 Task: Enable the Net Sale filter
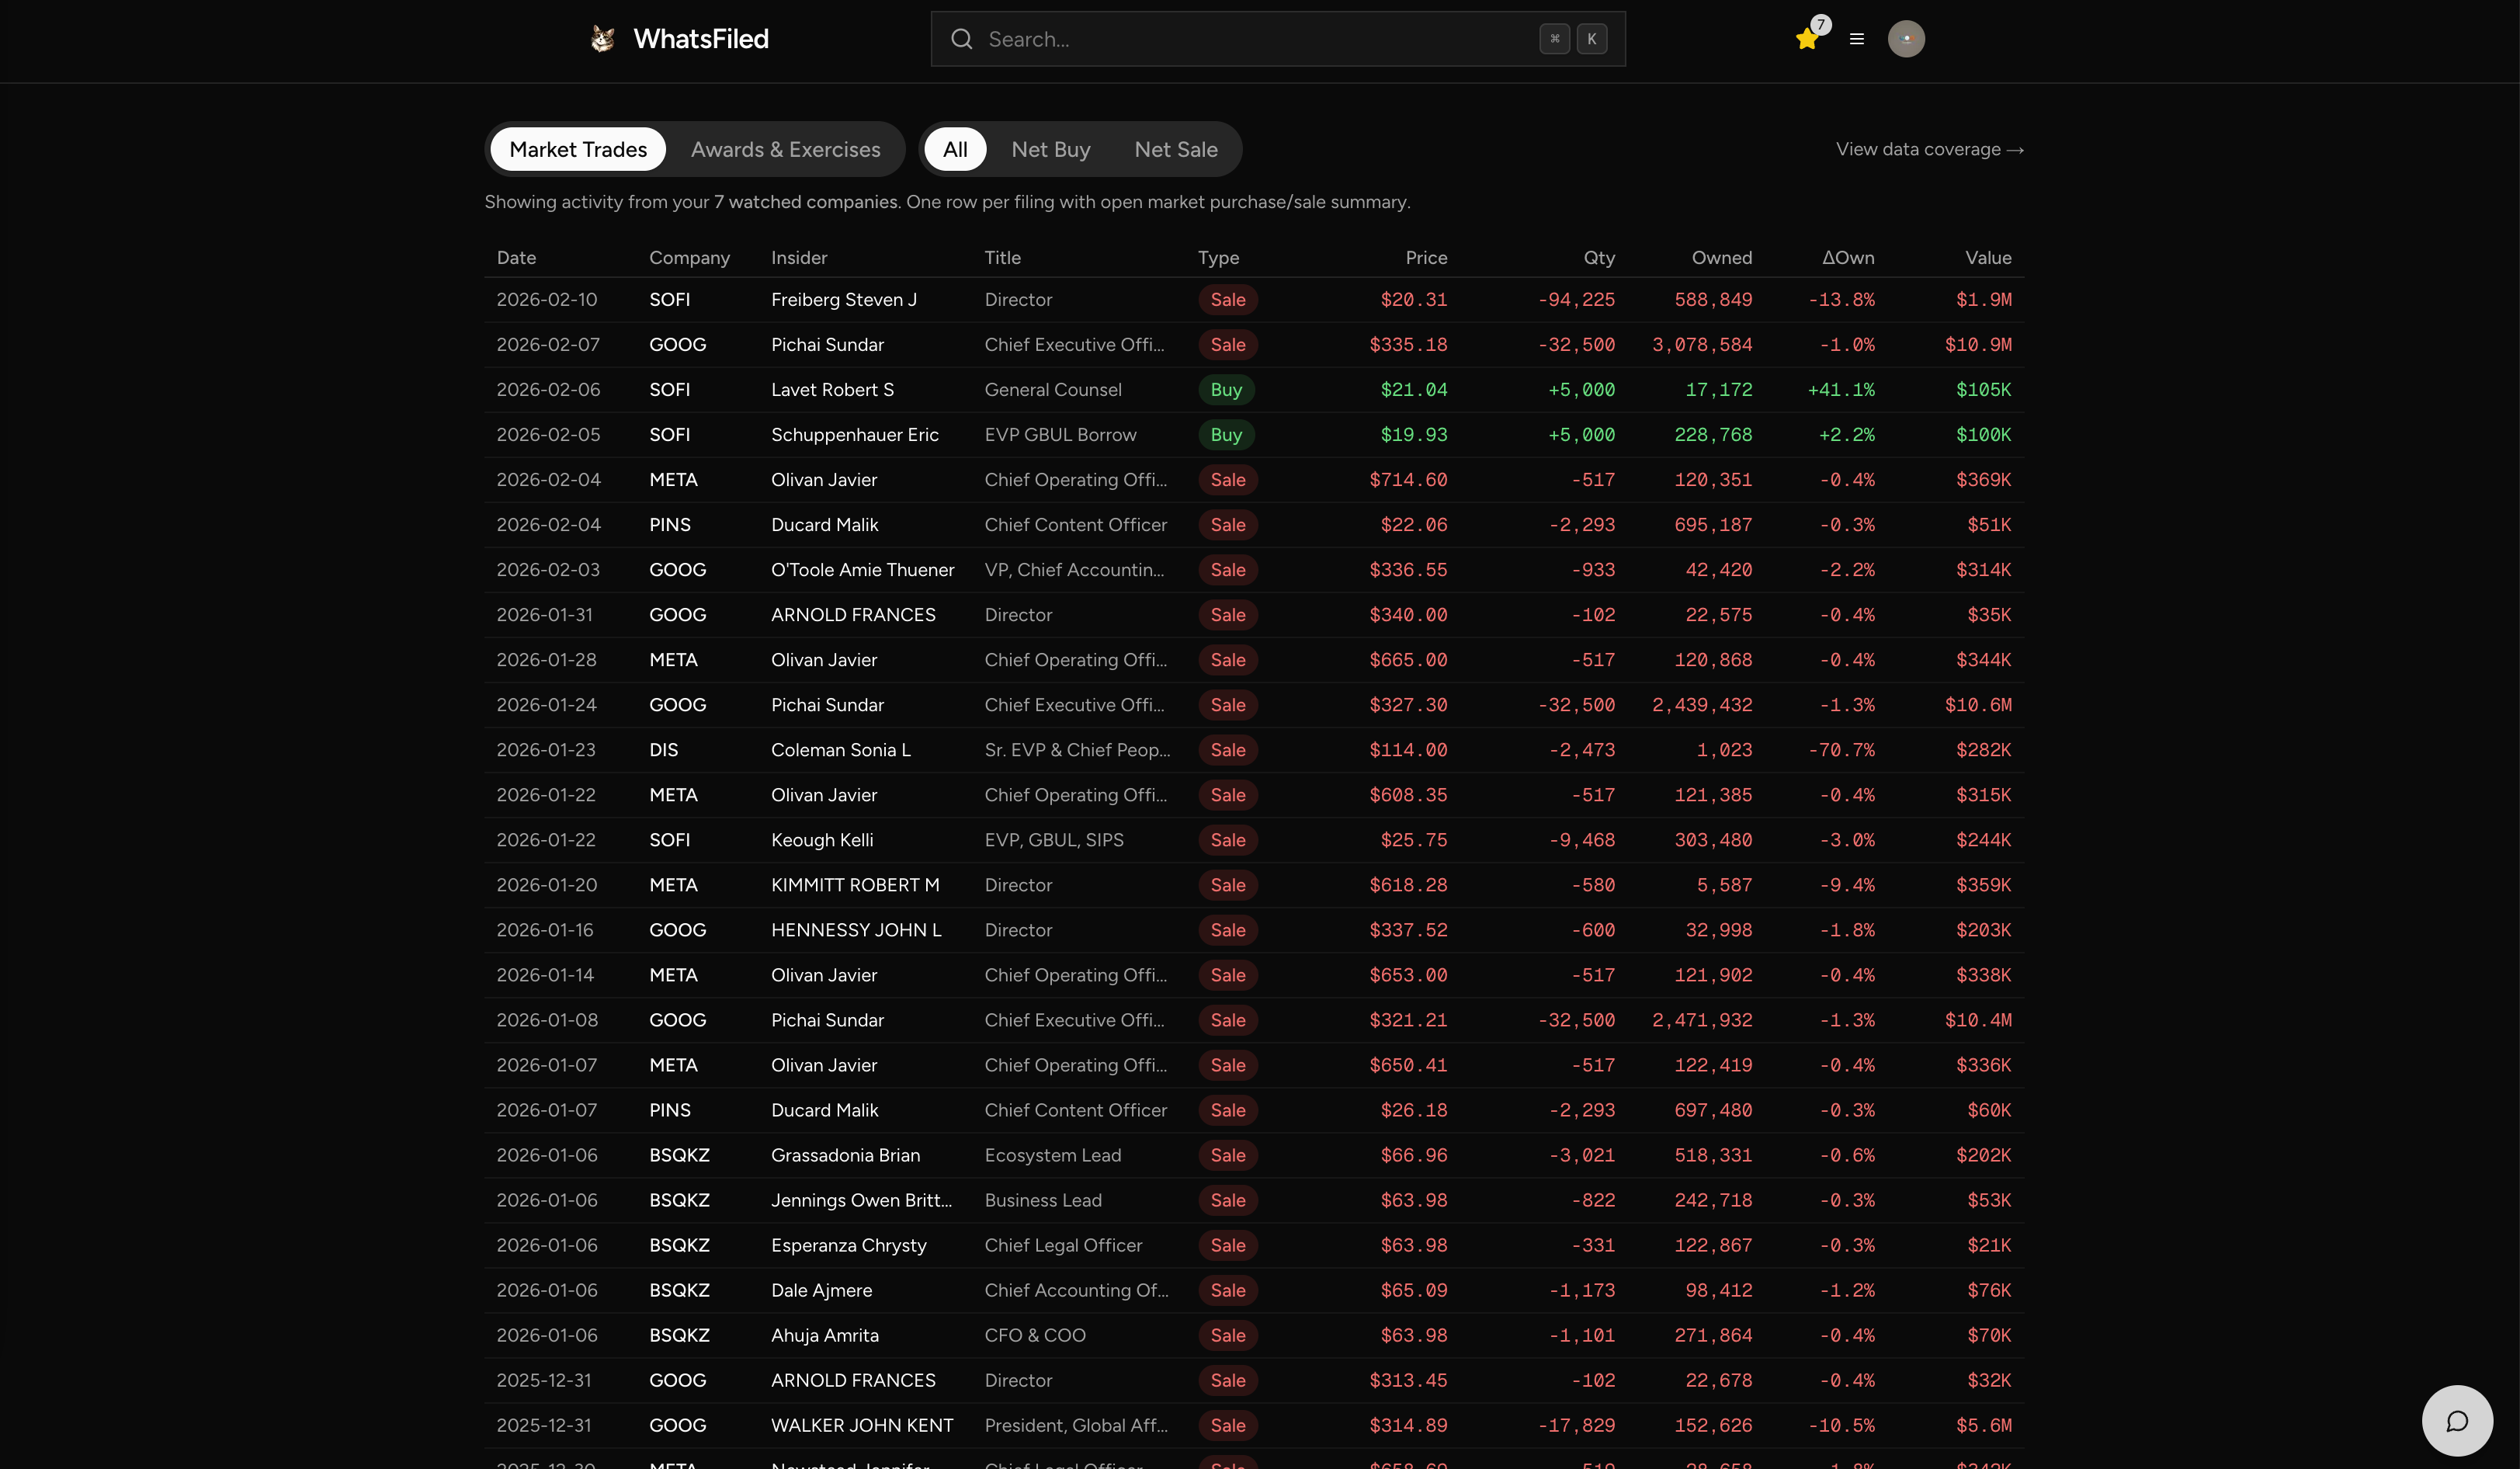click(1175, 149)
